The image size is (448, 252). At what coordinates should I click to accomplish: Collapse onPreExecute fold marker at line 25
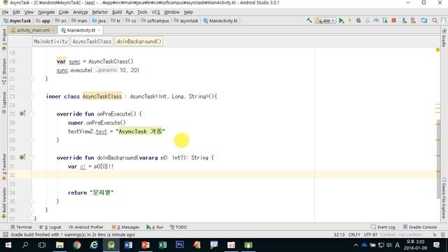[x=31, y=113]
